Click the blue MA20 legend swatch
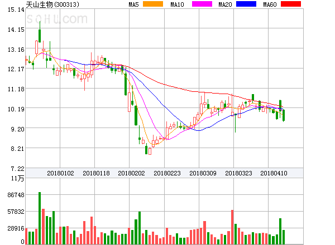 coord(246,4)
